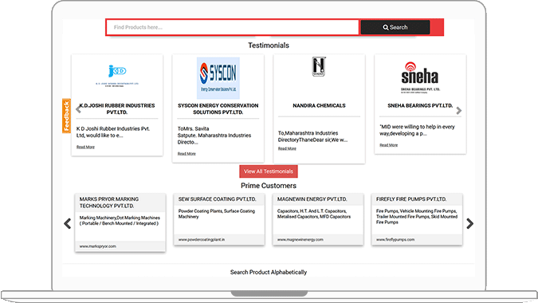Screen dimensions: 538x303
Task: Click the Syscon Energy Conservation logo
Action: [x=218, y=78]
